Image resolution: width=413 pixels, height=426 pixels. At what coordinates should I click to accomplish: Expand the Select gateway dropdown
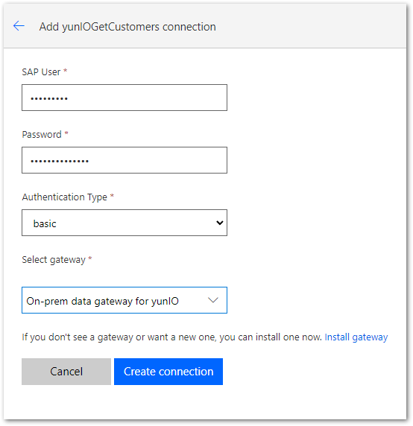tap(124, 300)
